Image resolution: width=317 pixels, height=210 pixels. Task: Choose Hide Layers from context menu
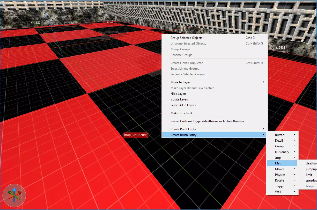tap(178, 94)
